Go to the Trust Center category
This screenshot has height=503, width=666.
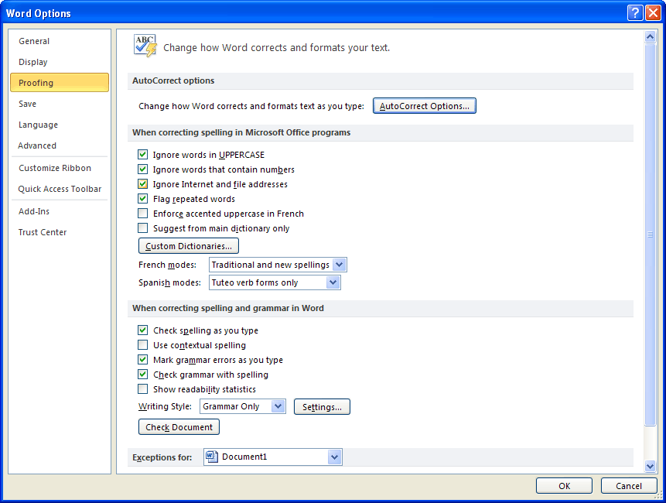click(60, 232)
